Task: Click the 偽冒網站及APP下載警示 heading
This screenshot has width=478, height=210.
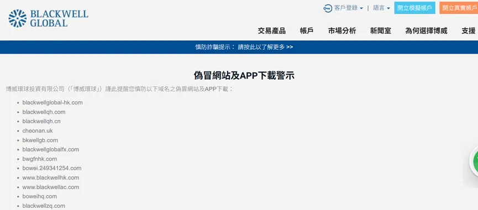Action: 244,75
